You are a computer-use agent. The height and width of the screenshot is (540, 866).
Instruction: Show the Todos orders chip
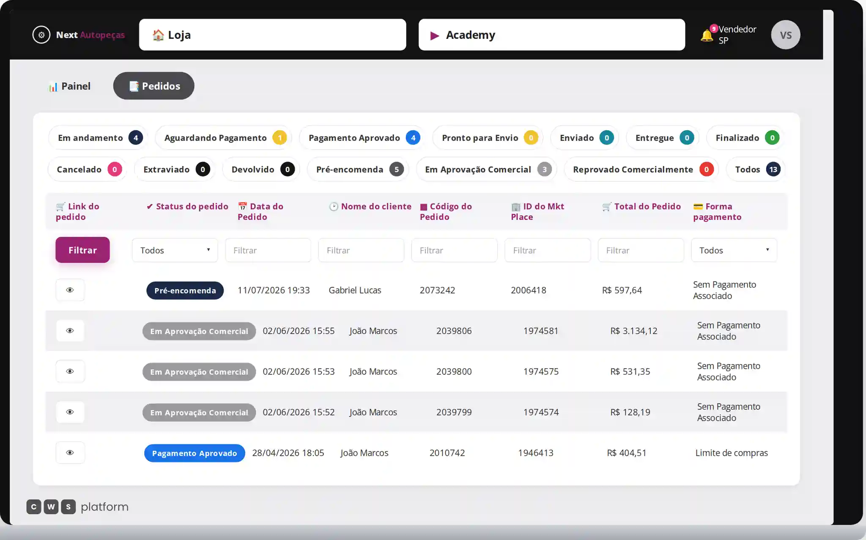pyautogui.click(x=756, y=170)
